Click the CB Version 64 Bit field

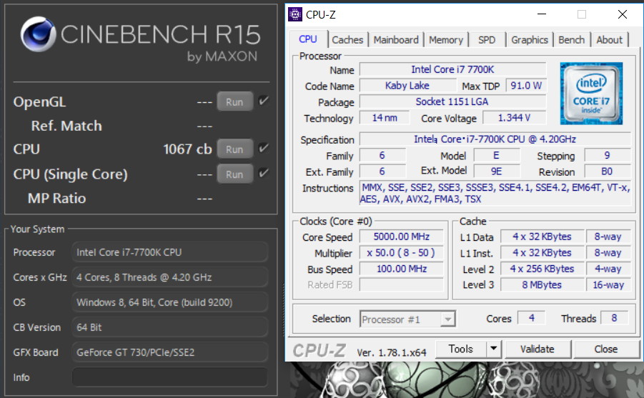tap(170, 327)
